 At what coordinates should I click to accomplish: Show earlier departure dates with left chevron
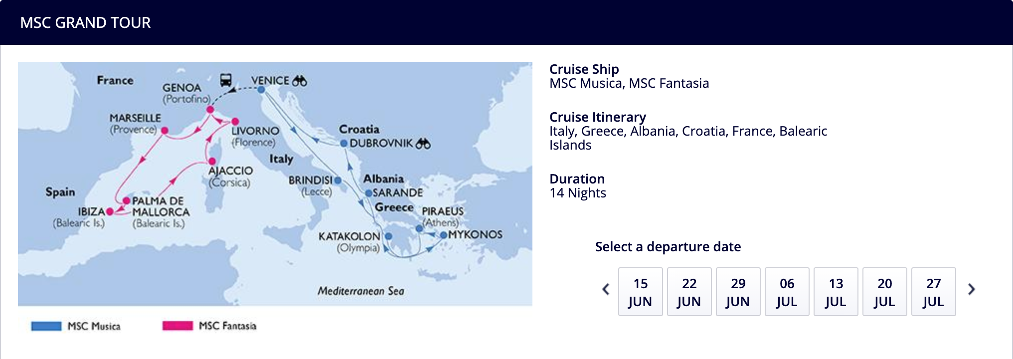pos(606,289)
